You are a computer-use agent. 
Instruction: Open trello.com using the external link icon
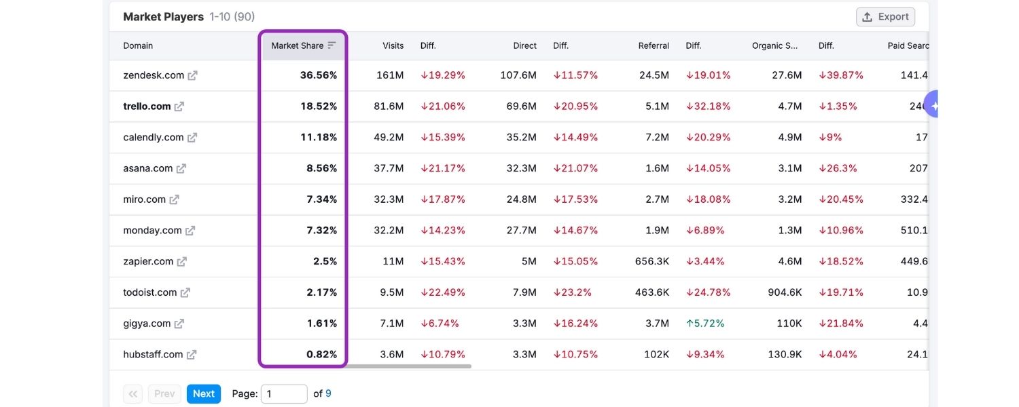pyautogui.click(x=179, y=106)
